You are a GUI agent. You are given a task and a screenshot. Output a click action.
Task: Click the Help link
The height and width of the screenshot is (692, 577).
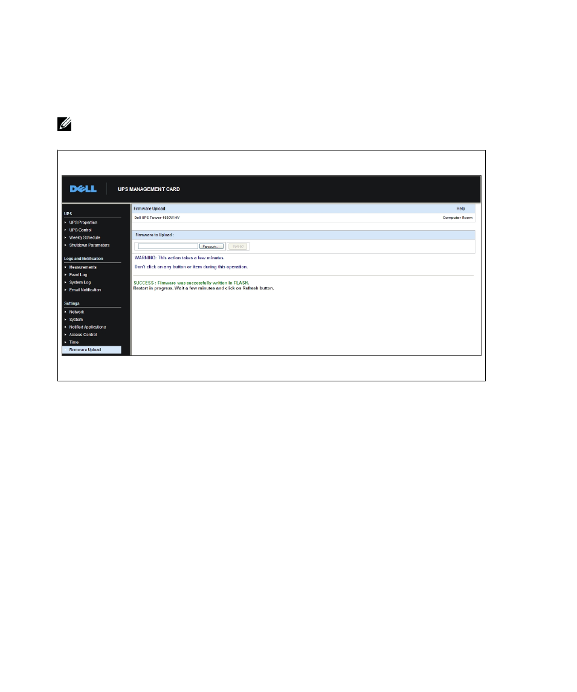[460, 209]
